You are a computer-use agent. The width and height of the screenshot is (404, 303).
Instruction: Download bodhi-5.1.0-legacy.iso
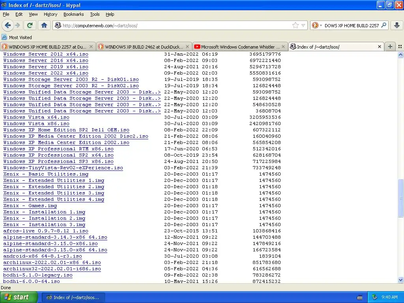pos(38,275)
